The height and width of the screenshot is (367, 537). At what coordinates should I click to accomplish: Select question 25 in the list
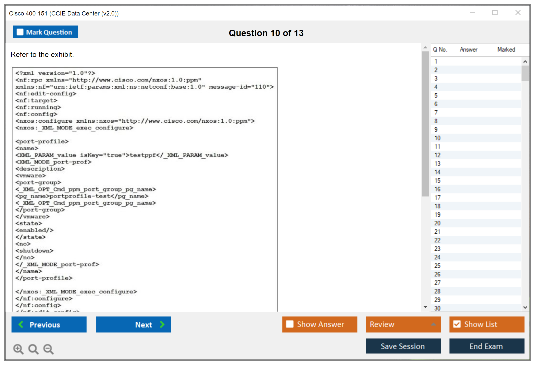(x=437, y=266)
